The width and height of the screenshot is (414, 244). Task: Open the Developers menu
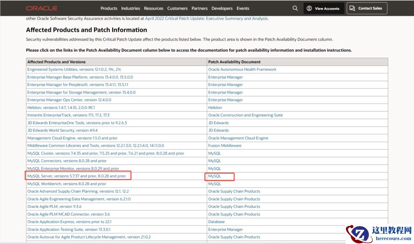(222, 8)
